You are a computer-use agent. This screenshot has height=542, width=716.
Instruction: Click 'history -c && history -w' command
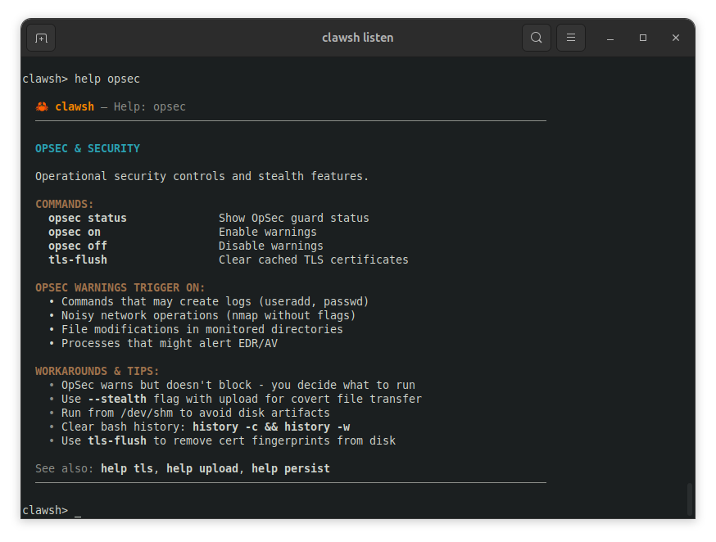(271, 427)
